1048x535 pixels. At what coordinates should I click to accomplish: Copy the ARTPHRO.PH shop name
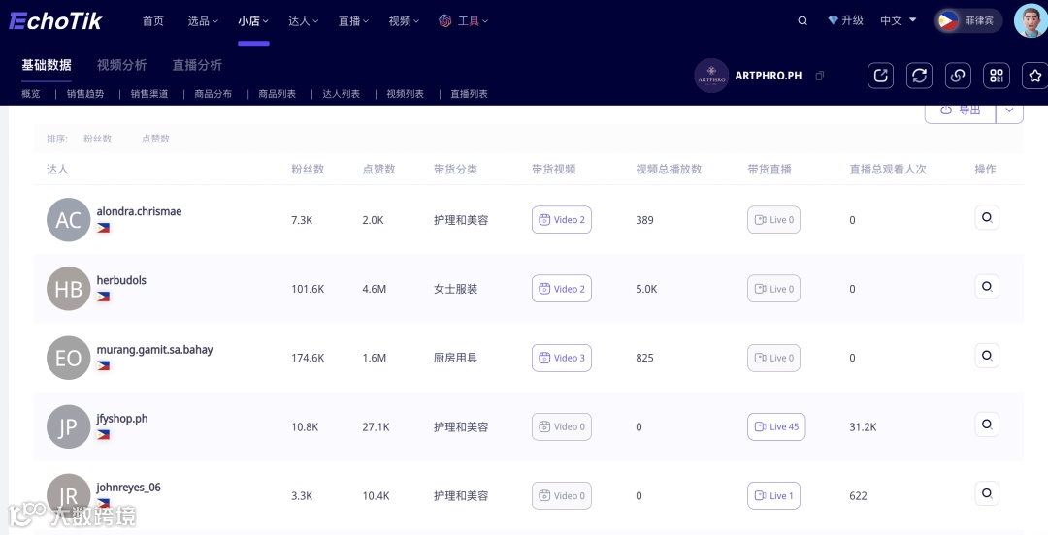[819, 76]
